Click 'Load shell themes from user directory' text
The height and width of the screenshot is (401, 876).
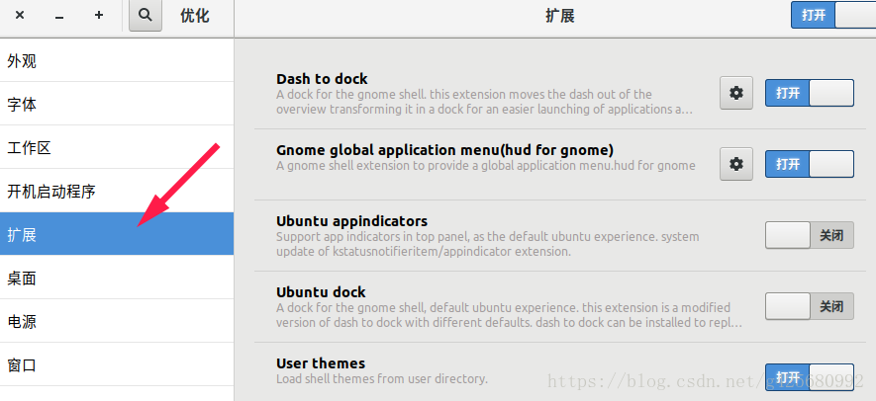click(x=382, y=379)
